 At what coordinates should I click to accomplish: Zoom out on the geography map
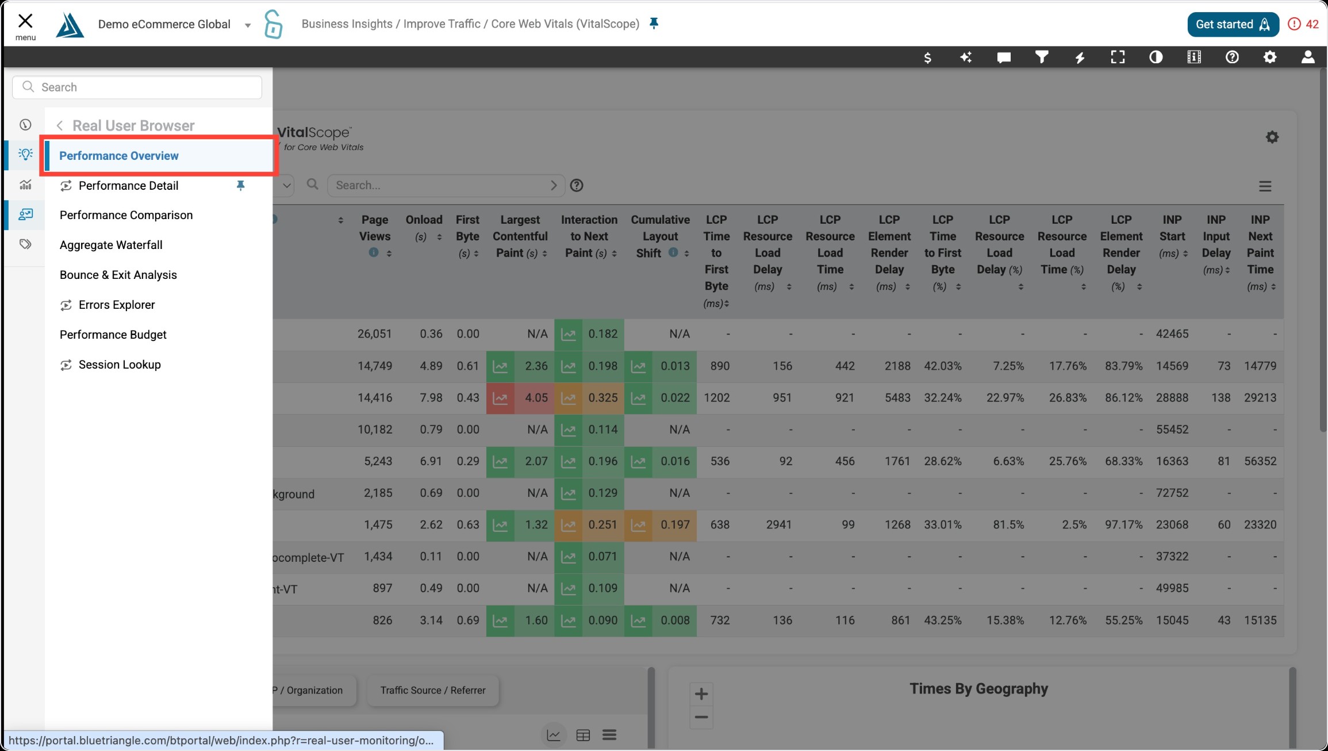(x=701, y=717)
